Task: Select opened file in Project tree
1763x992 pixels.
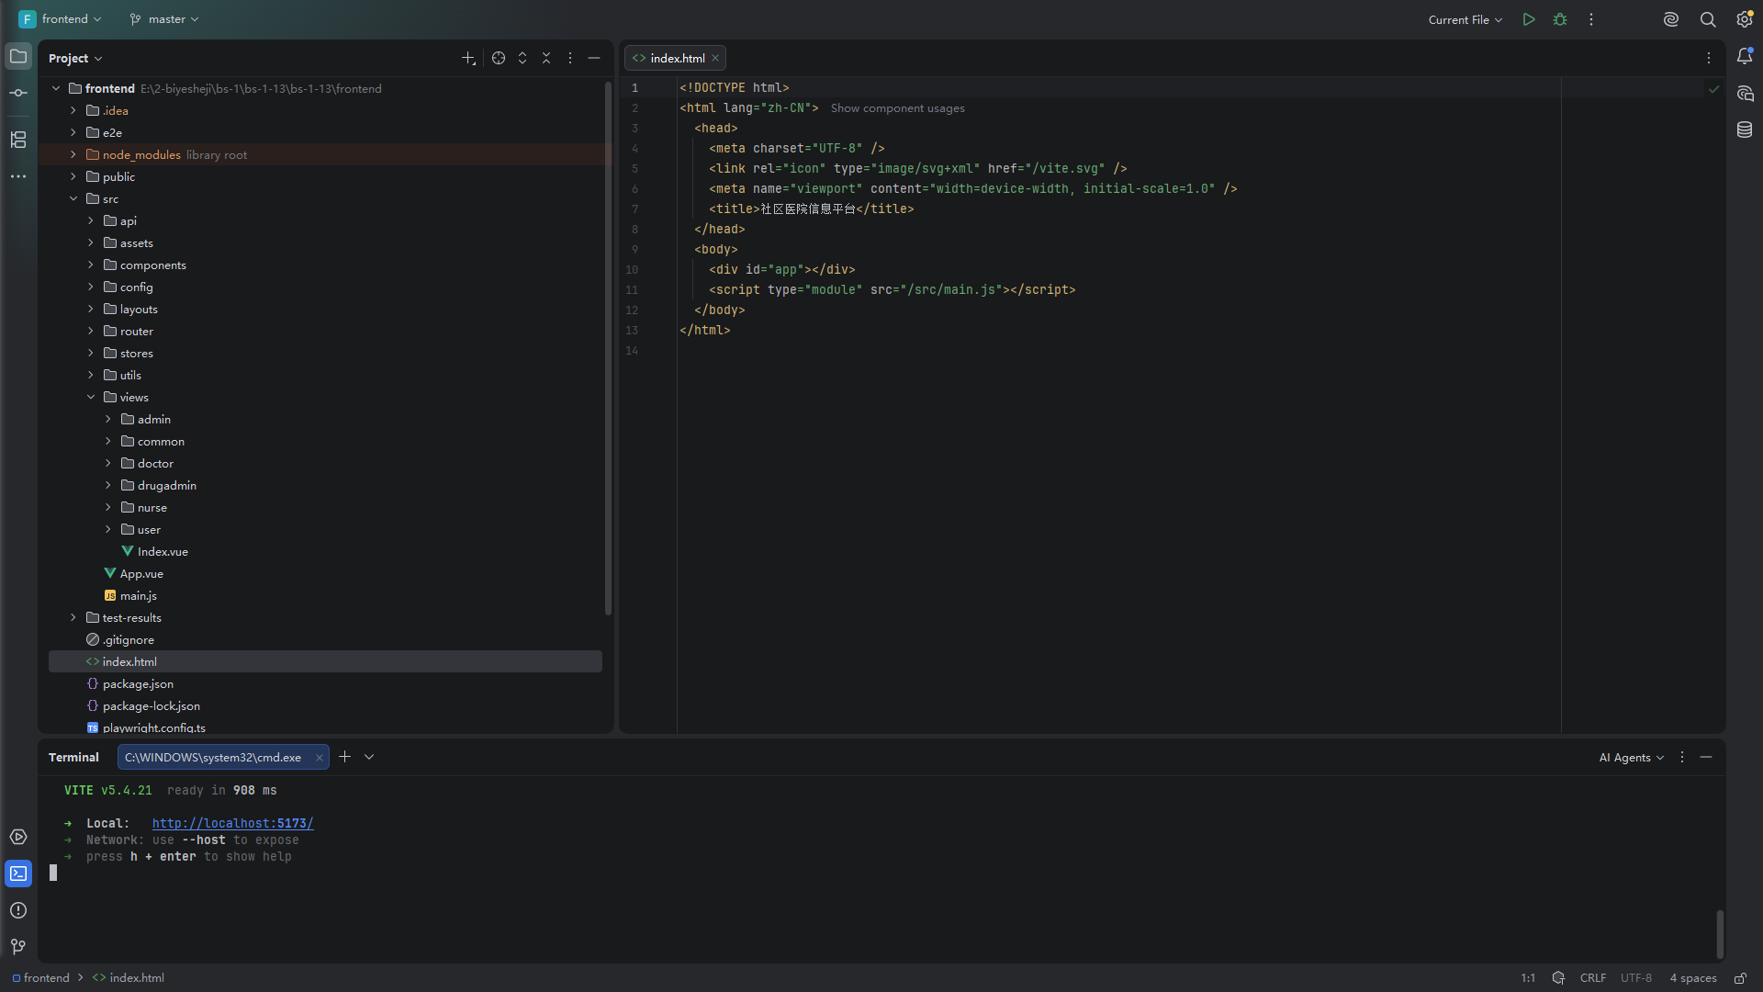Action: coord(499,58)
